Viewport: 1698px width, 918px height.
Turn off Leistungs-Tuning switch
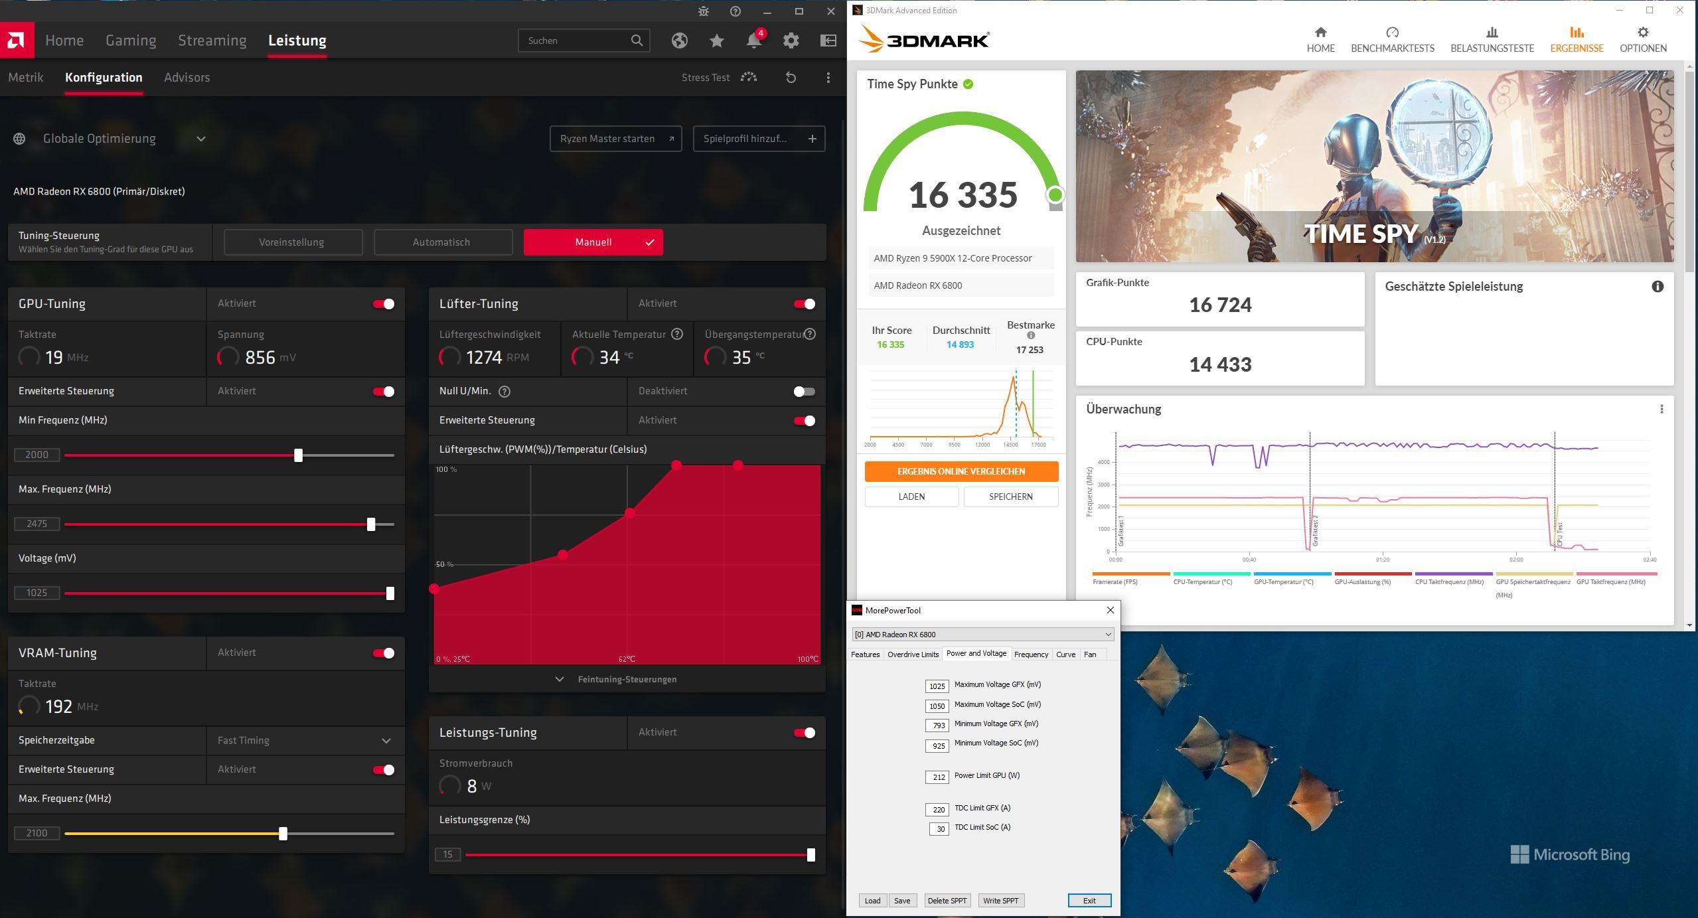pyautogui.click(x=804, y=733)
